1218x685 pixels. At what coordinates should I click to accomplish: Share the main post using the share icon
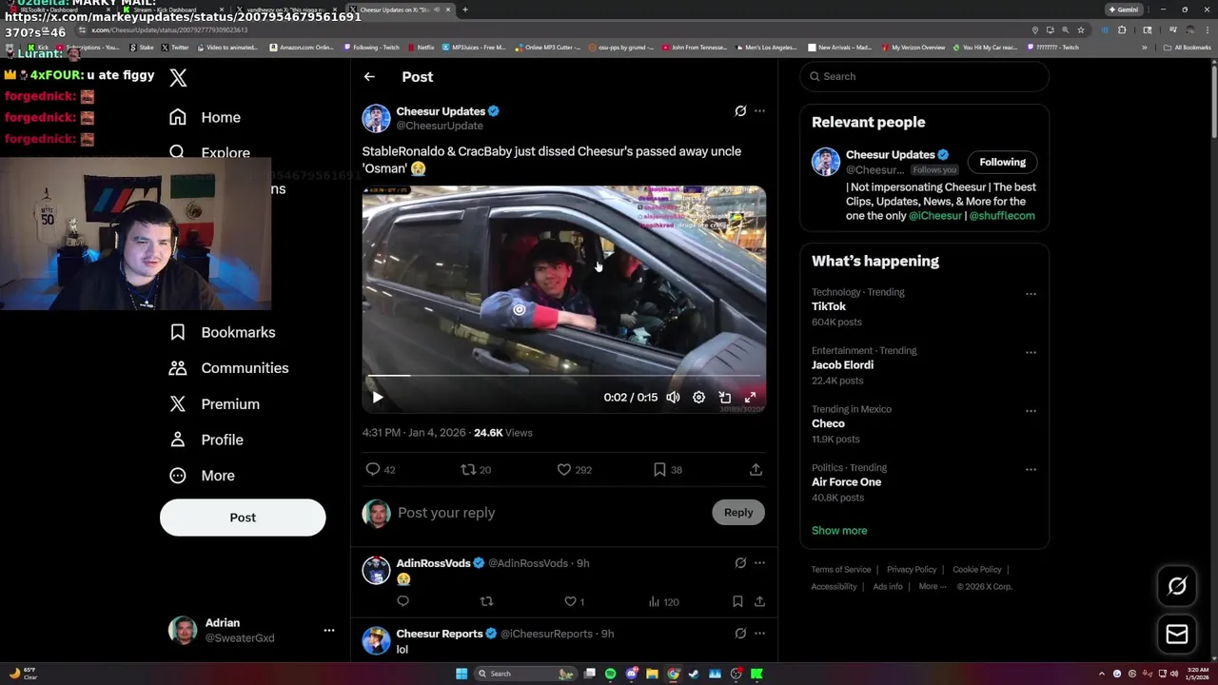coord(756,469)
